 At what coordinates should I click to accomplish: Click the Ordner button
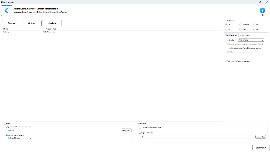pyautogui.click(x=32, y=23)
